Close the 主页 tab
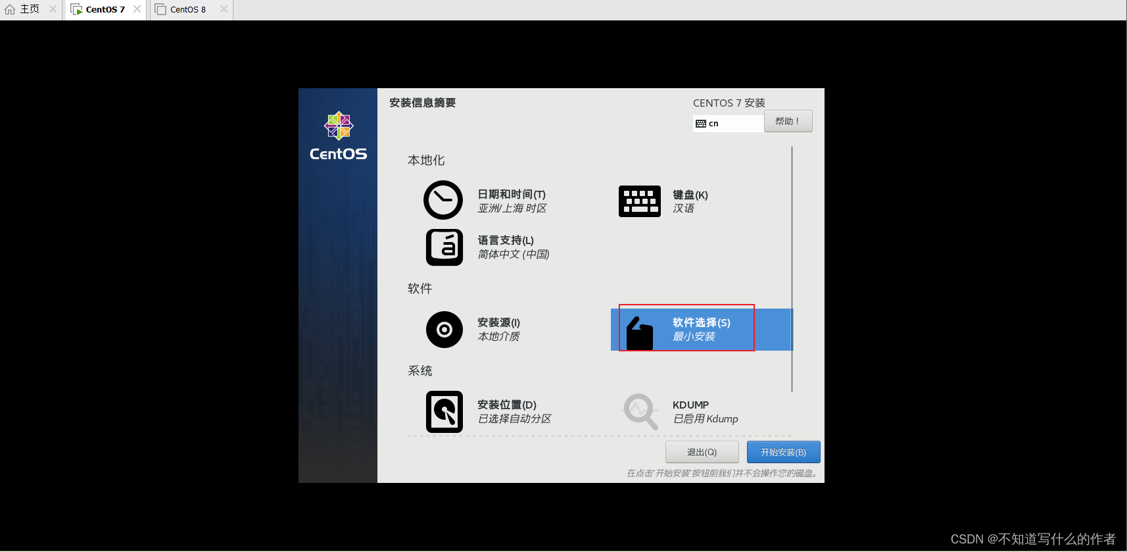 tap(53, 9)
